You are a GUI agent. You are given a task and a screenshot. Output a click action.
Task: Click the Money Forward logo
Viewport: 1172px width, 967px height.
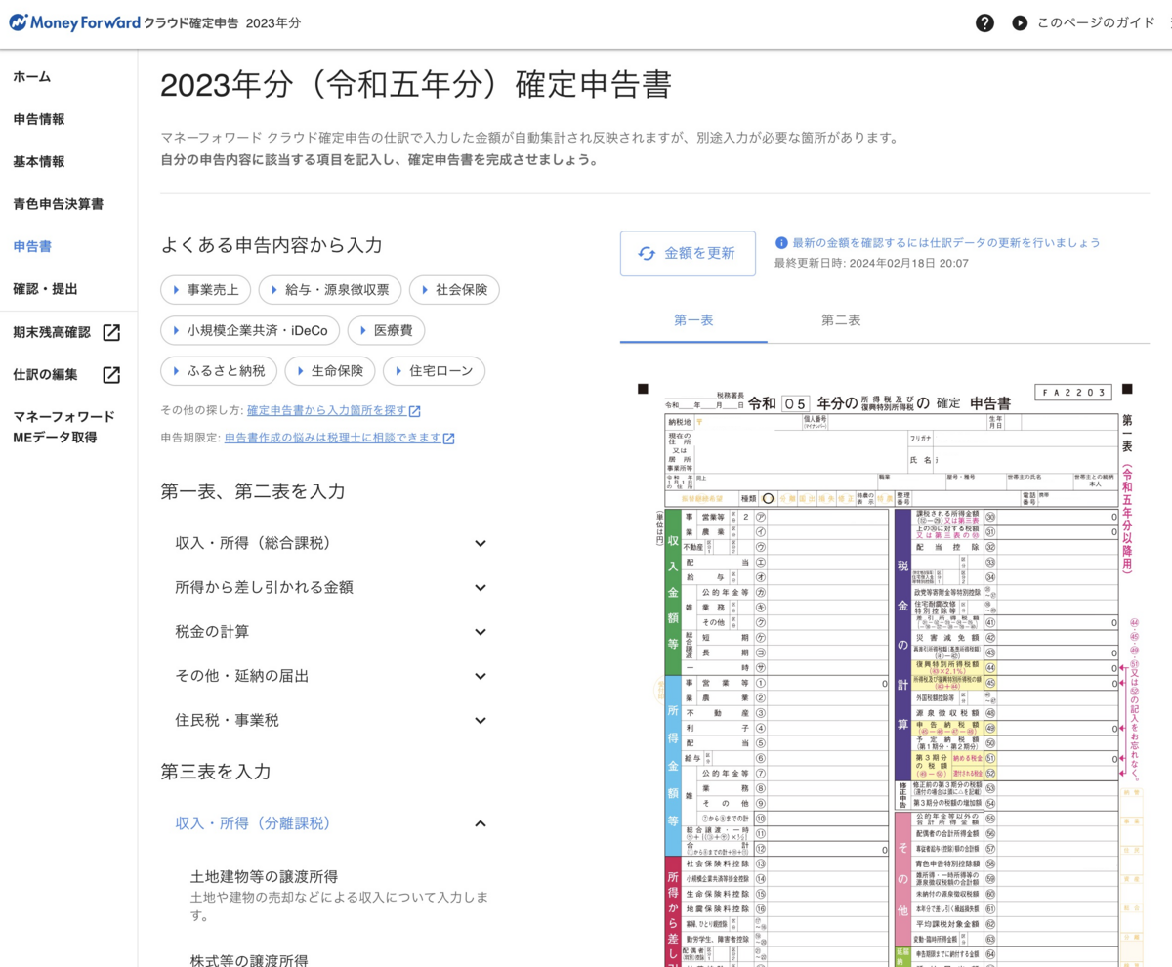coord(74,21)
